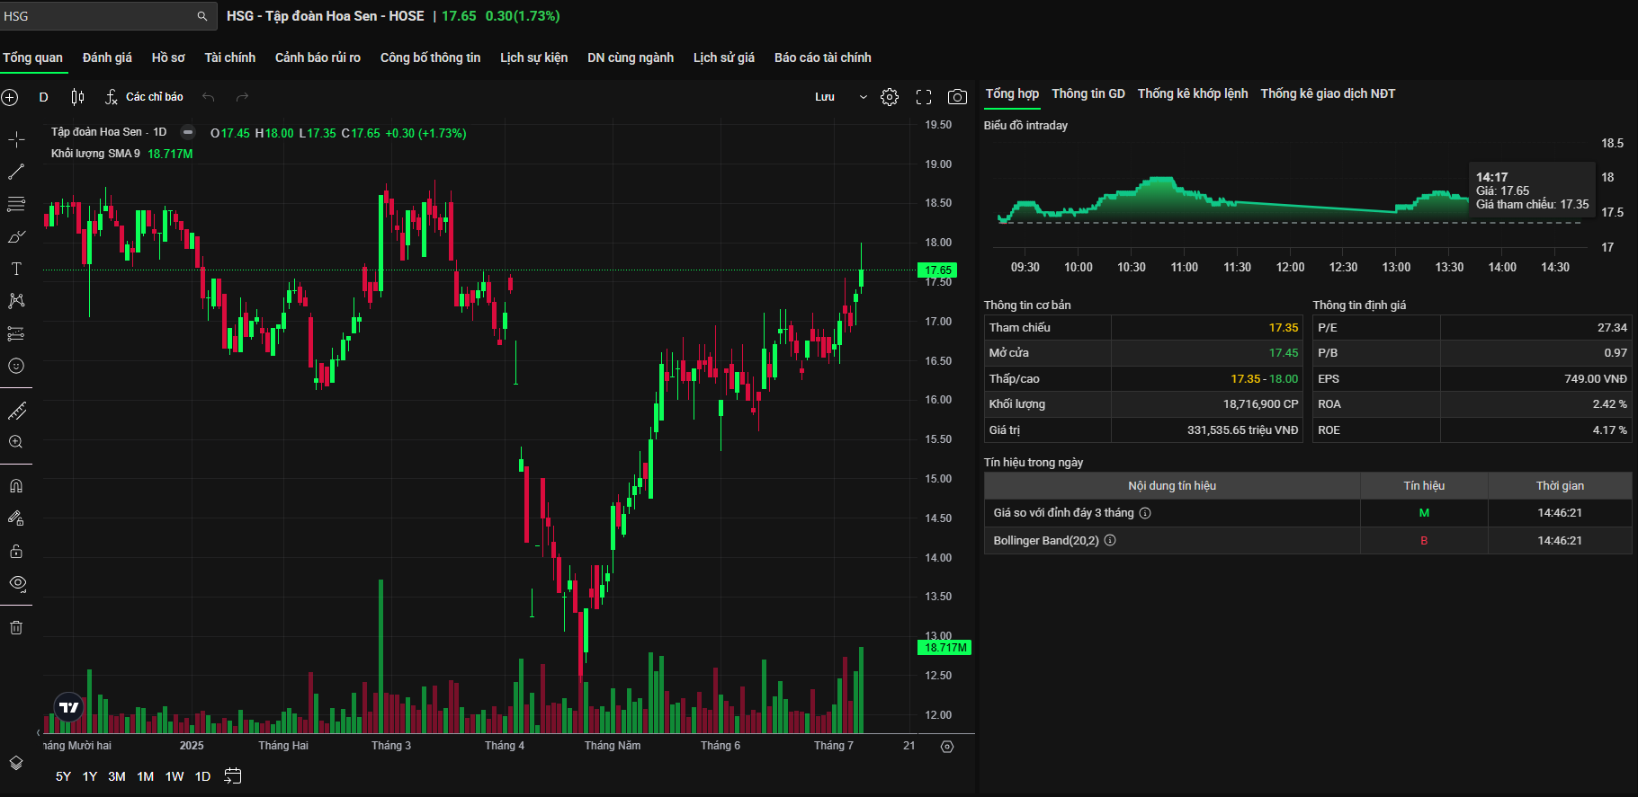Screen dimensions: 1638x797
Task: Set chart range to 5Y
Action: coord(63,776)
